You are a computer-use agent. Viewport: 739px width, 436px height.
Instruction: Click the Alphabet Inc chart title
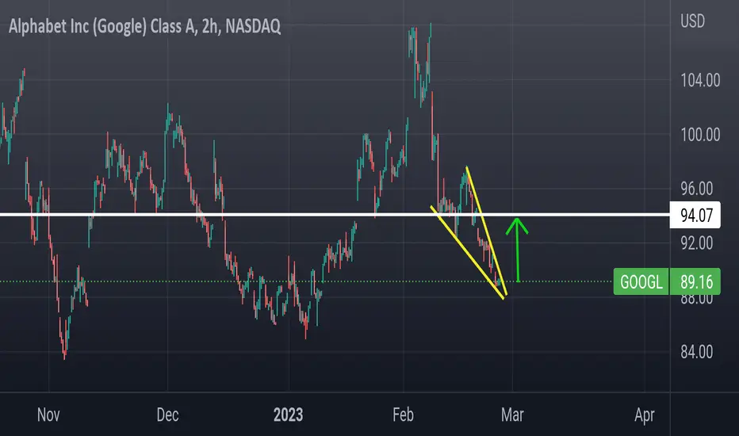point(144,26)
